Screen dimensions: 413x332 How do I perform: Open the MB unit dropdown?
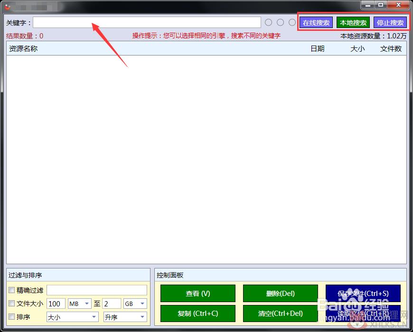tap(80, 304)
